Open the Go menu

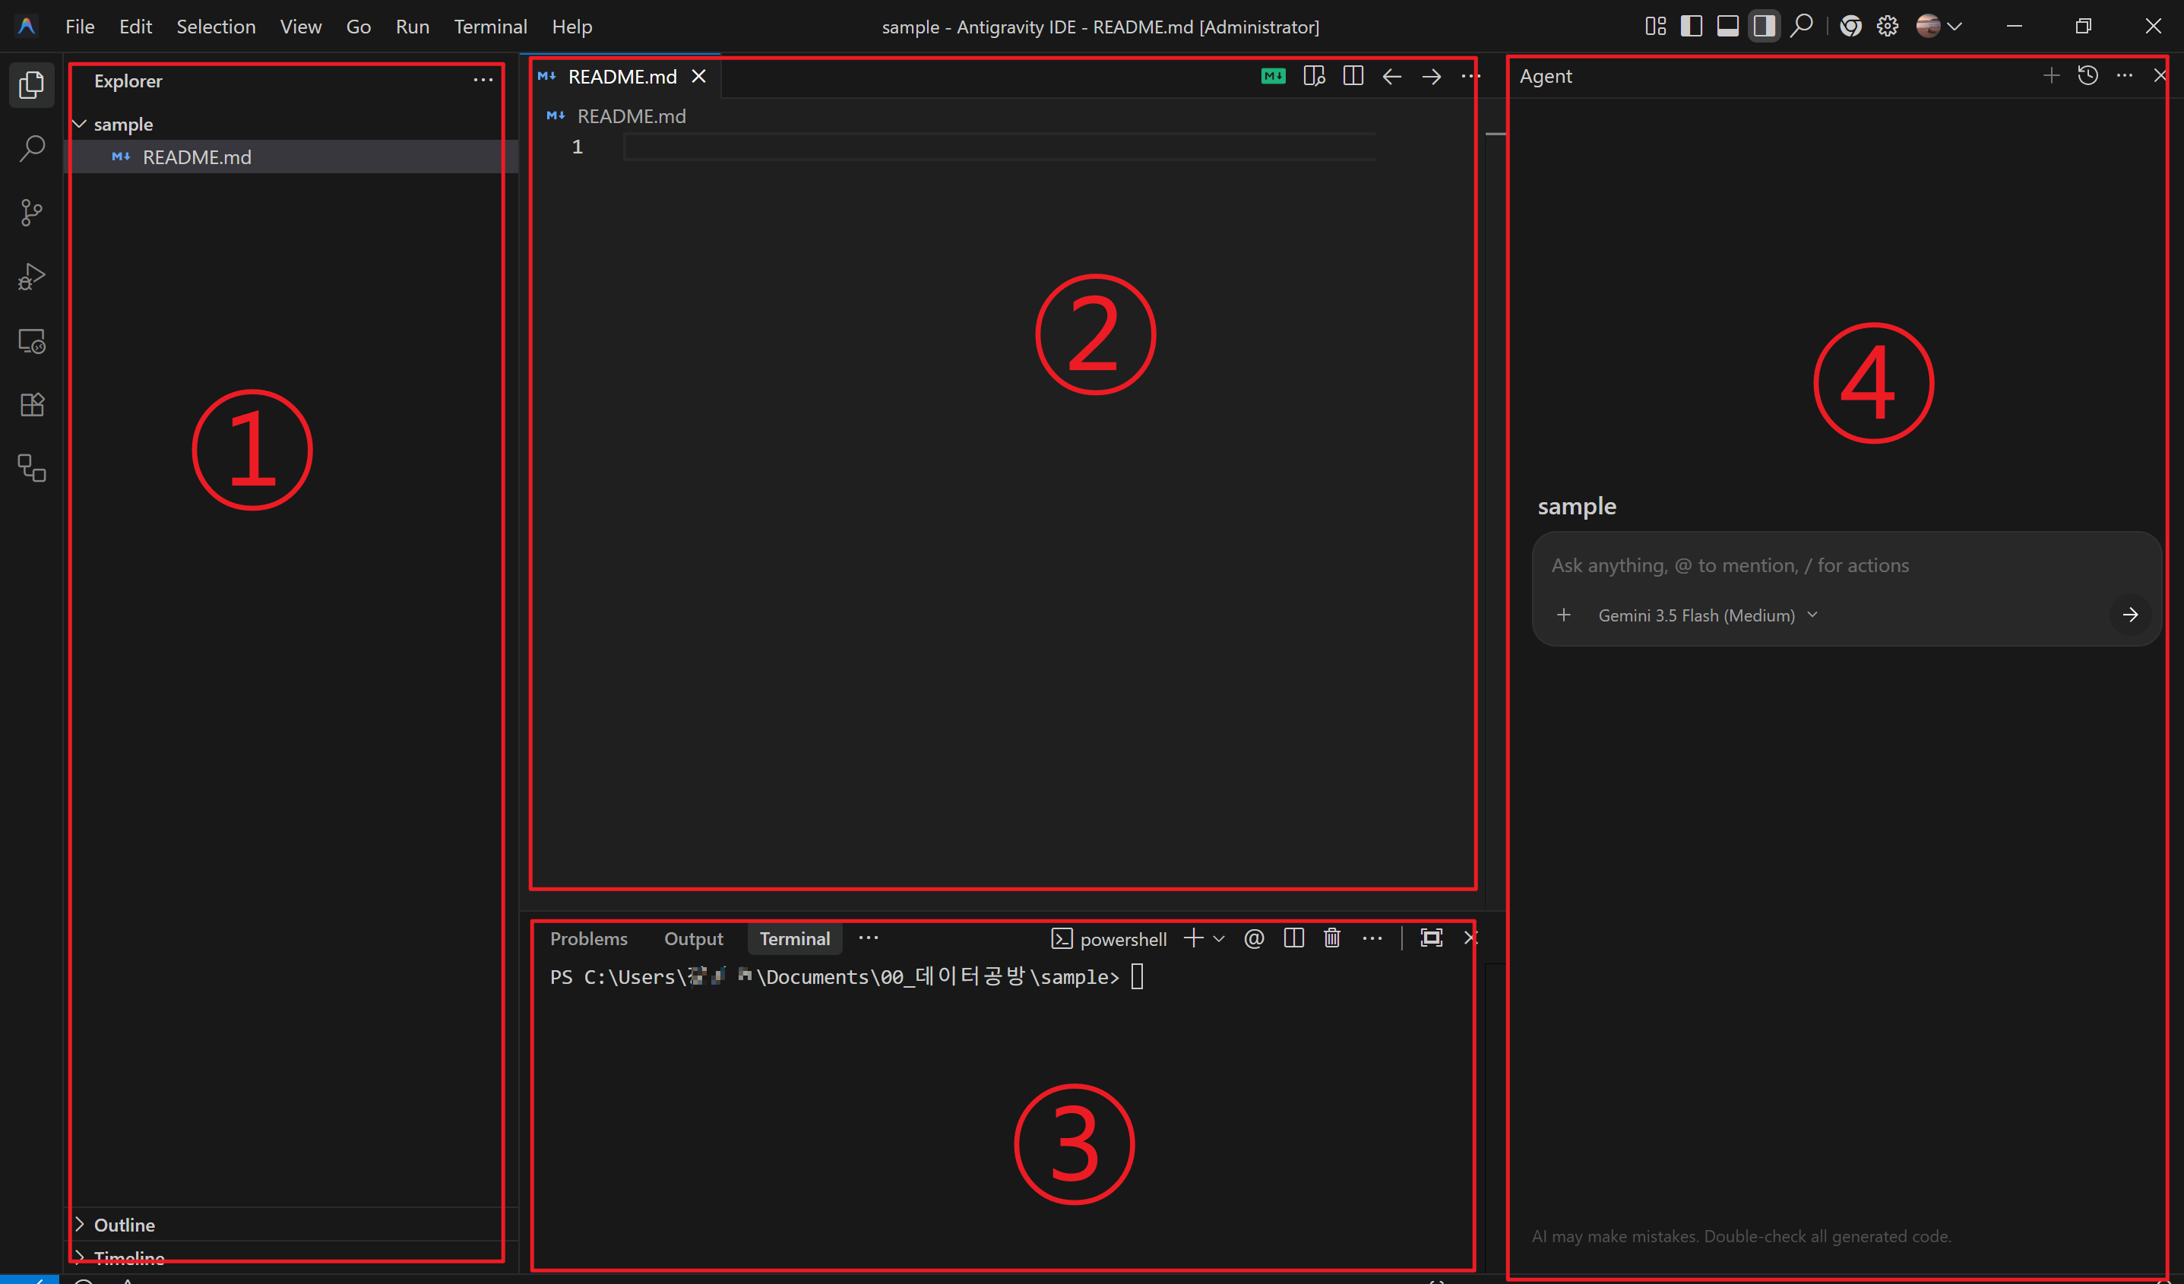(359, 27)
